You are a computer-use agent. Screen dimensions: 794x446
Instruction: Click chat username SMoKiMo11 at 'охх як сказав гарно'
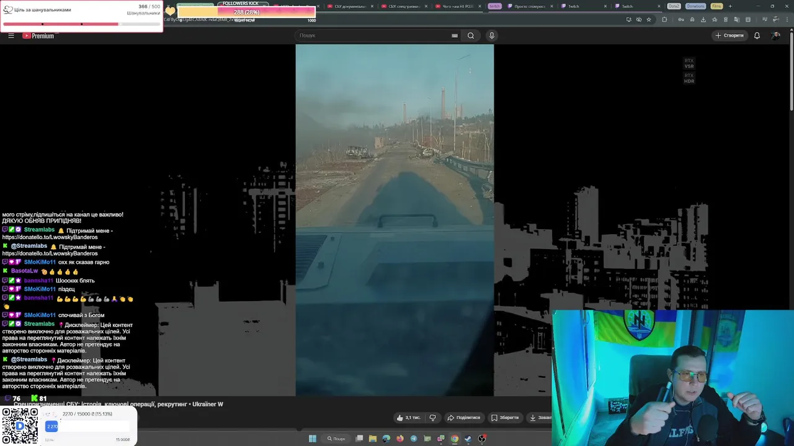point(40,262)
